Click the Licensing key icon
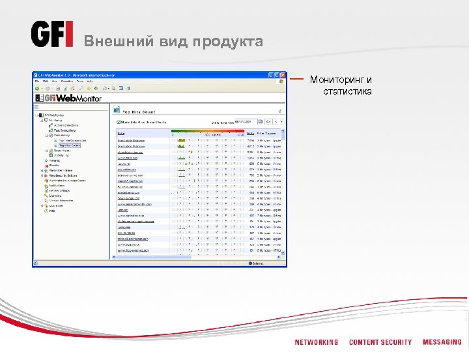This screenshot has width=469, height=352. tap(46, 196)
